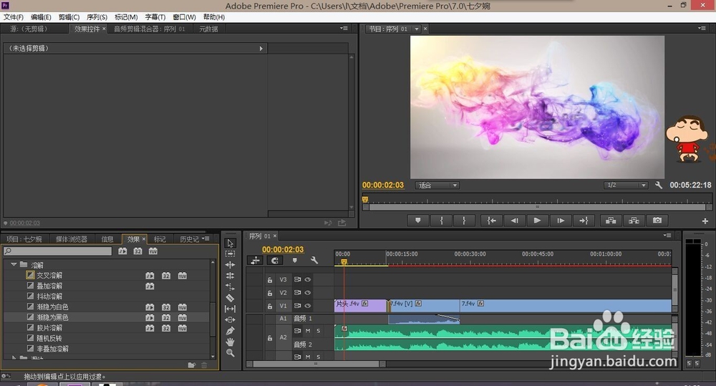Select the Razor tool
The height and width of the screenshot is (386, 716).
pos(230,298)
